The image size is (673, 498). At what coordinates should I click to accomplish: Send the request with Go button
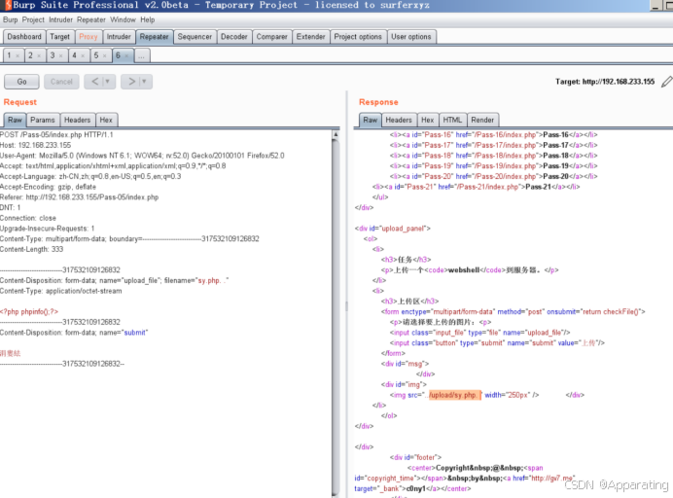[22, 82]
